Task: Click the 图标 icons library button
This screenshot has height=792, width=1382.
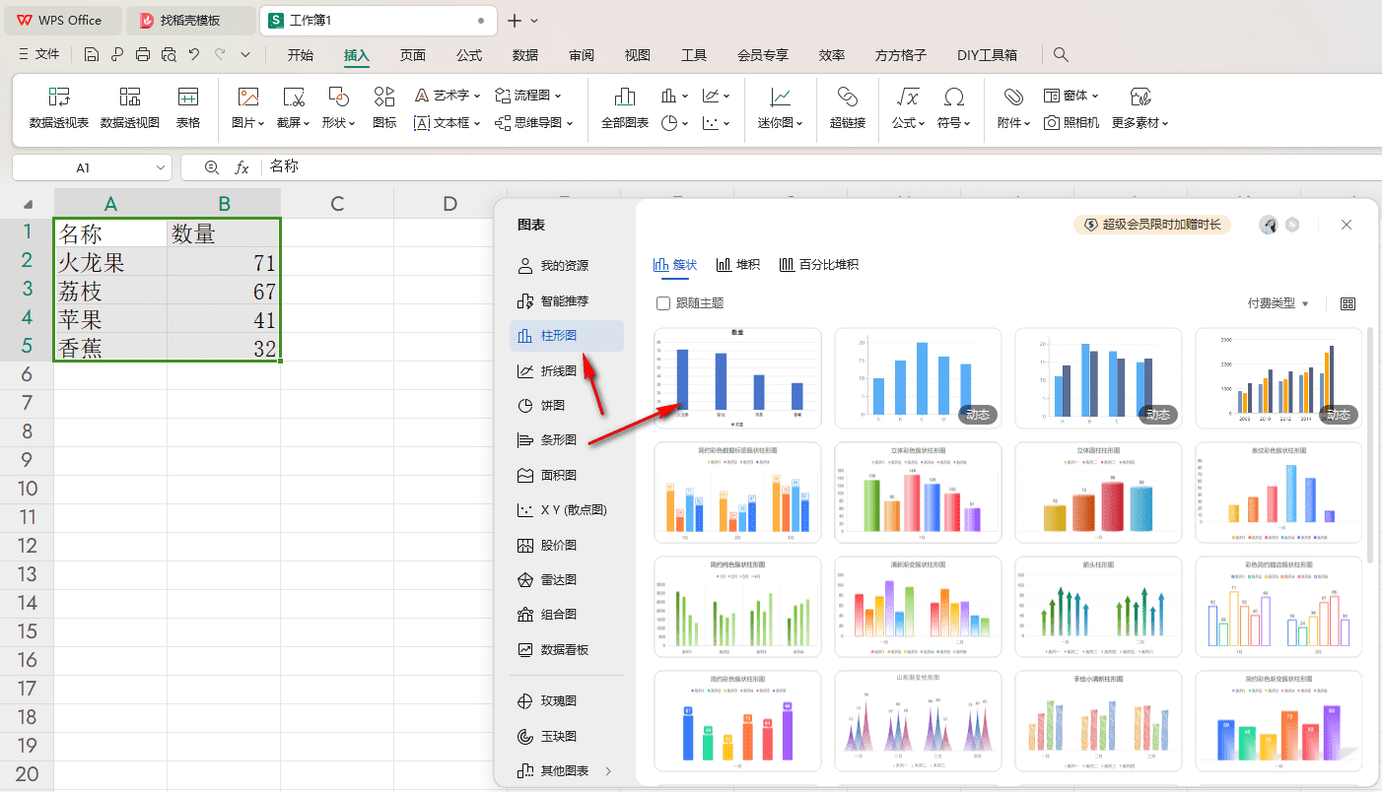Action: (384, 108)
